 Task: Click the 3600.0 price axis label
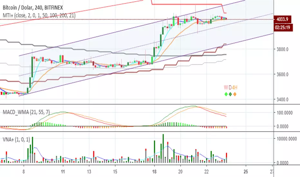coord(282,74)
